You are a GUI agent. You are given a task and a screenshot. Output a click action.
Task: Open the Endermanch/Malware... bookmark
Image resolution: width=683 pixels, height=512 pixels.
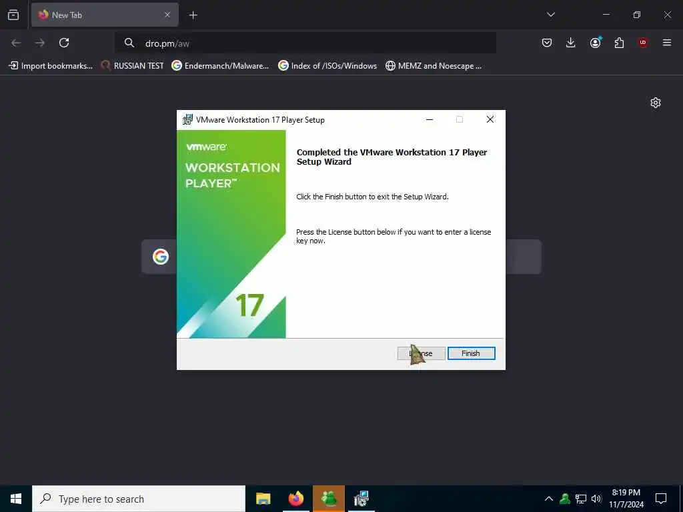[220, 66]
